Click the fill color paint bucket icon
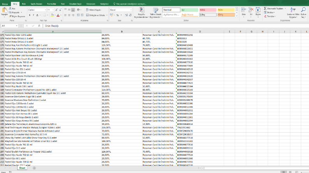The image size is (309, 173). pos(52,15)
